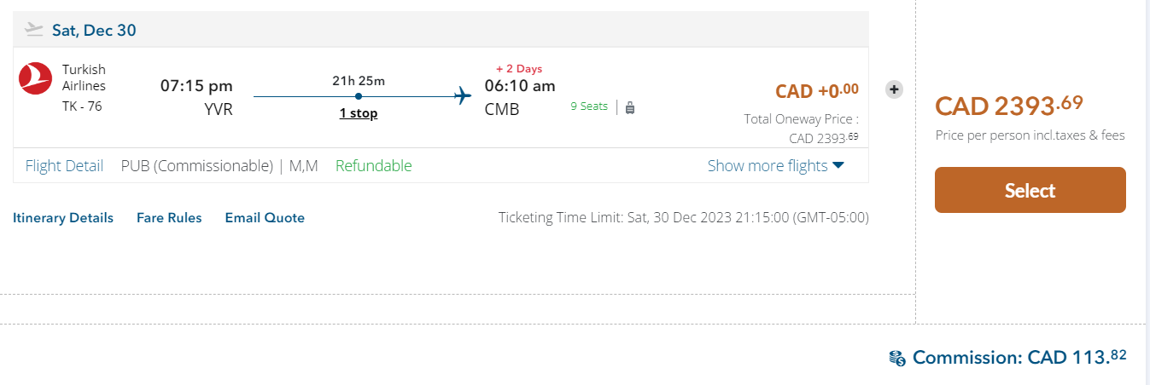Viewport: 1150px width, 385px height.
Task: Click the 9 Seats availability text
Action: click(589, 106)
